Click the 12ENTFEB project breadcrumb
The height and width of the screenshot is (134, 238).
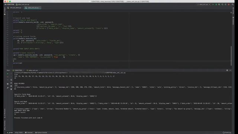tap(9, 4)
